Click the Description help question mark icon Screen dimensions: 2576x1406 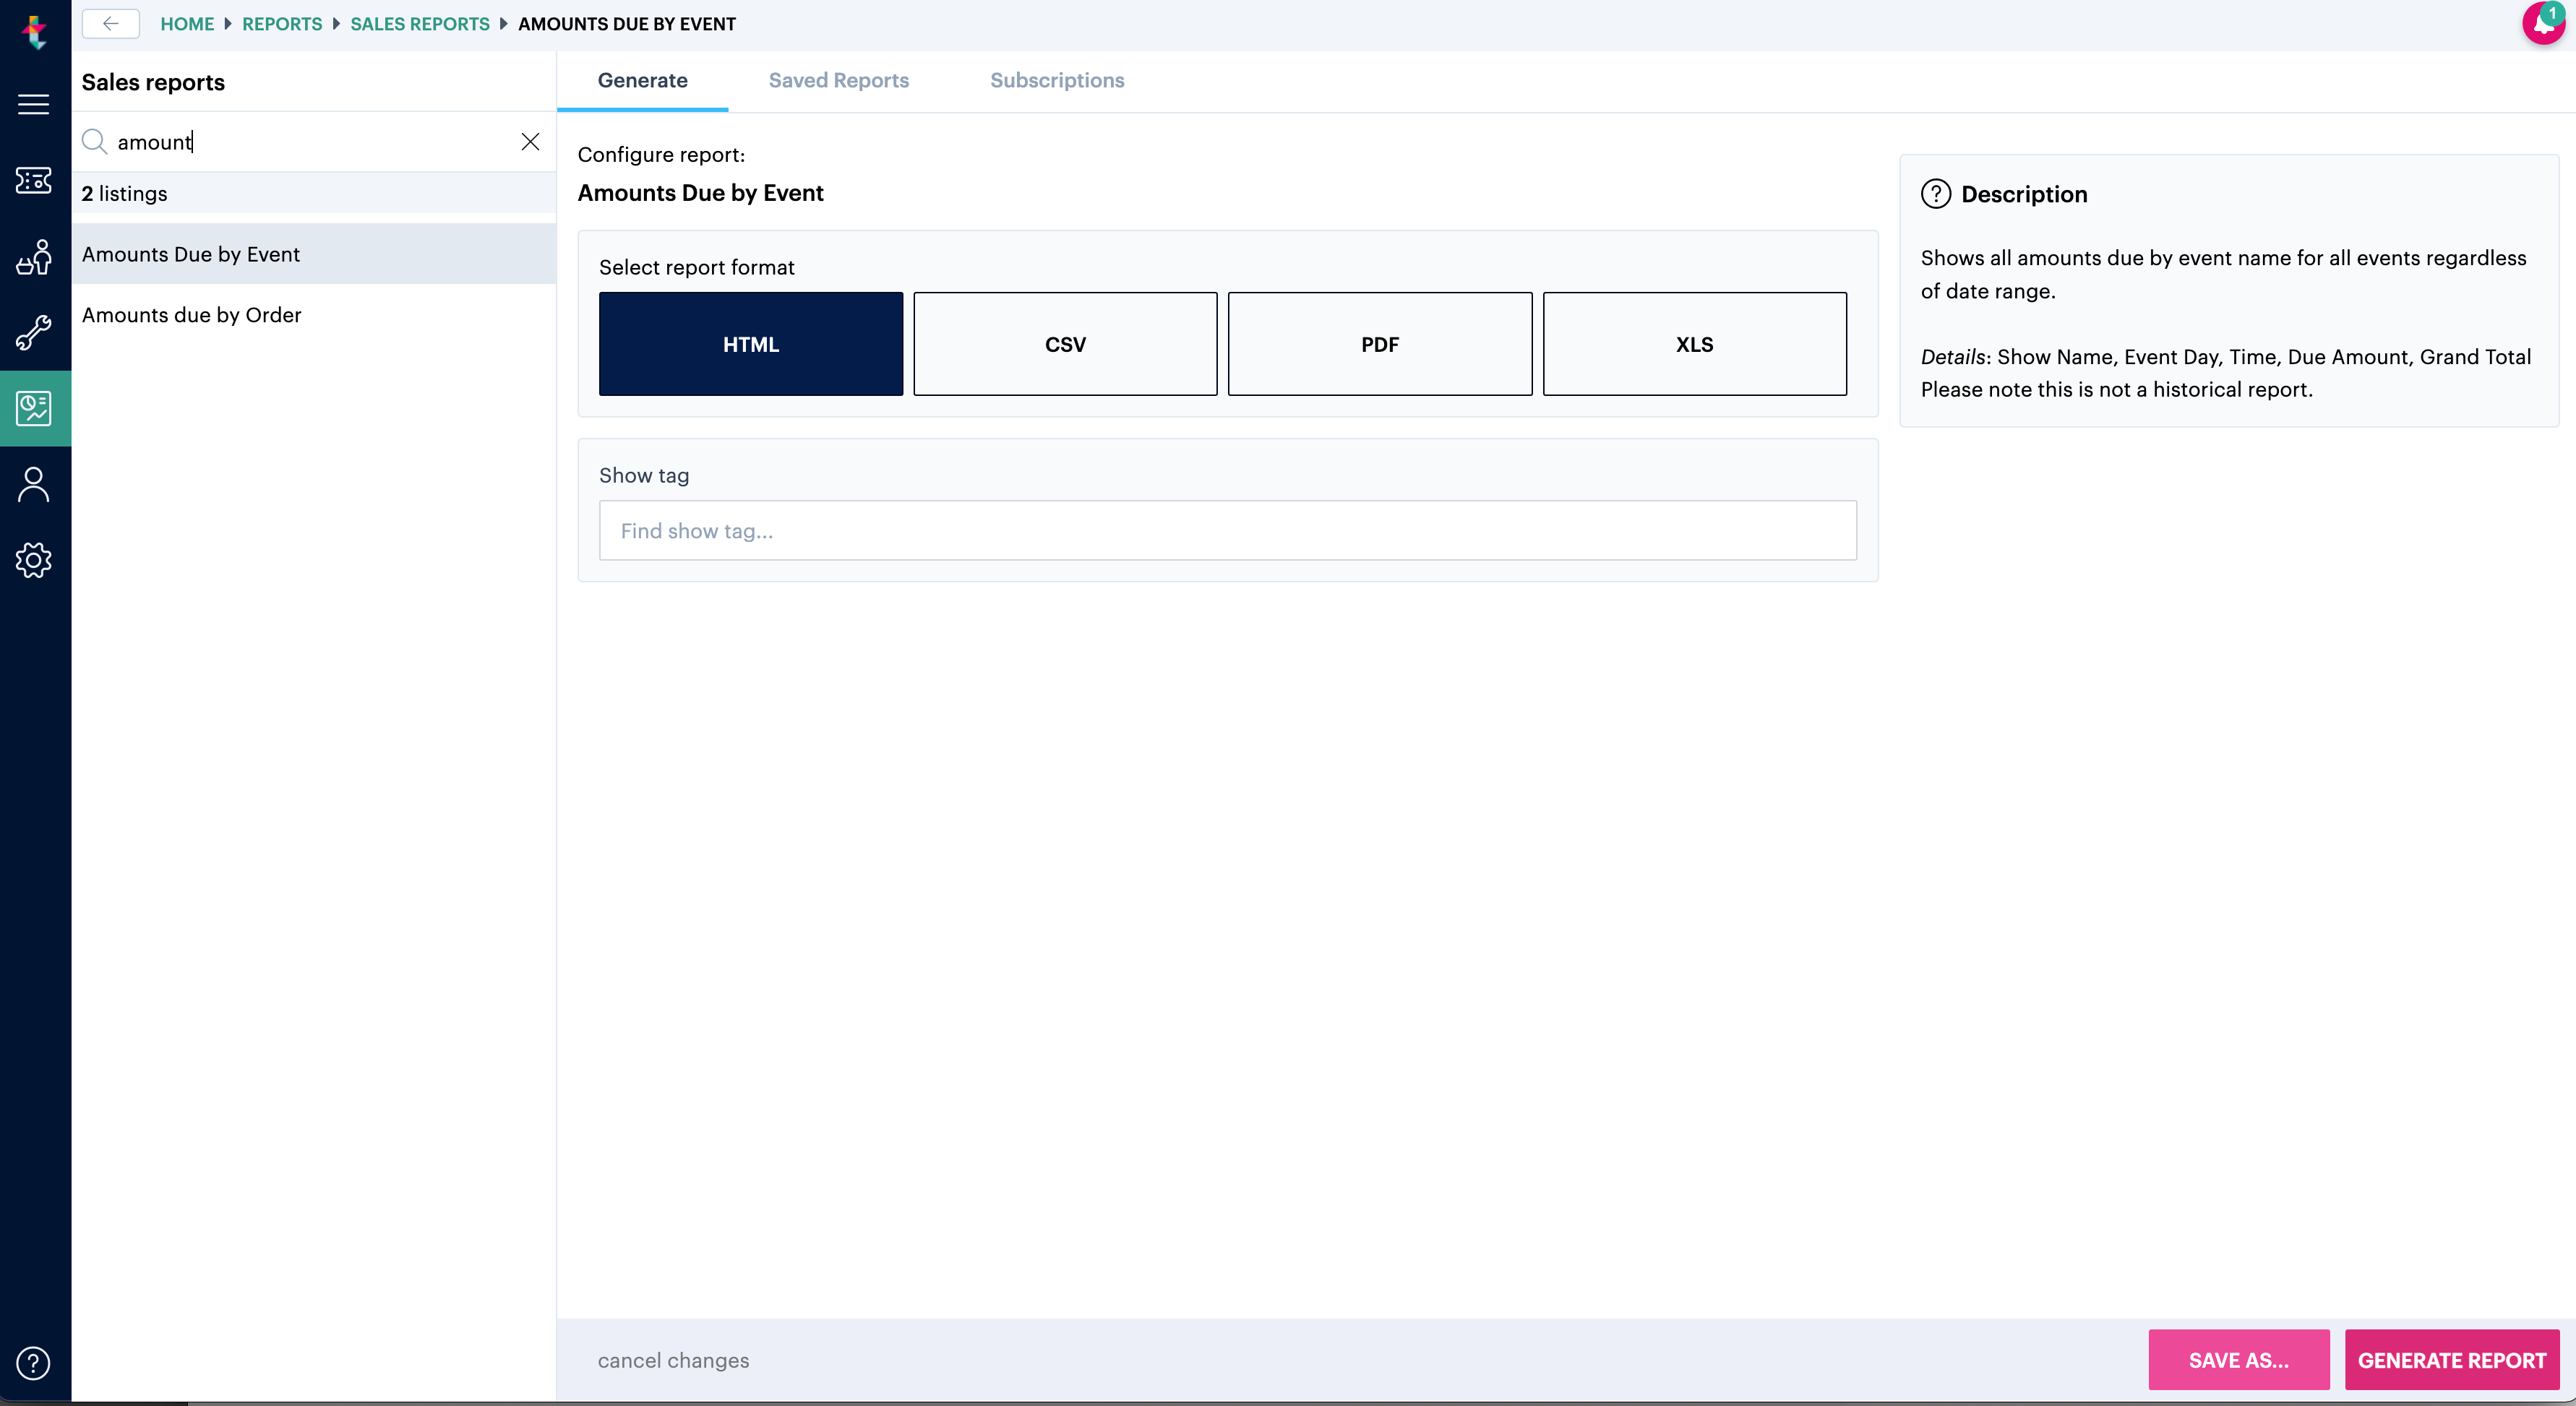point(1937,194)
